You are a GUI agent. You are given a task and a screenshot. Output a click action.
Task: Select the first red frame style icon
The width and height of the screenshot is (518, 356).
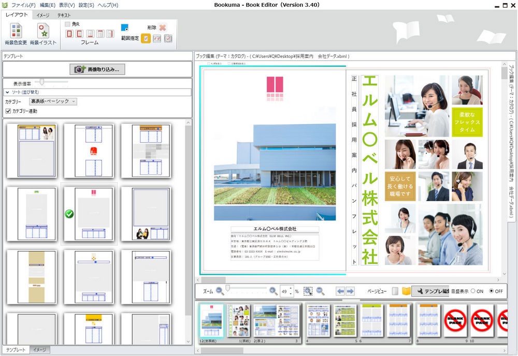point(69,34)
